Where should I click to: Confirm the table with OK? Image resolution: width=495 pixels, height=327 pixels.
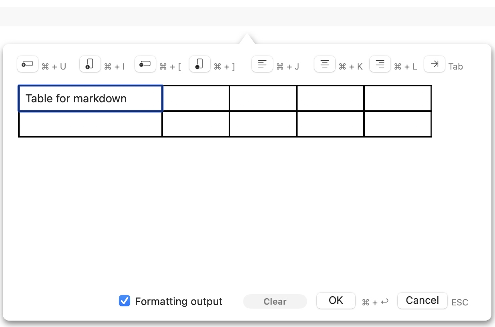tap(336, 301)
